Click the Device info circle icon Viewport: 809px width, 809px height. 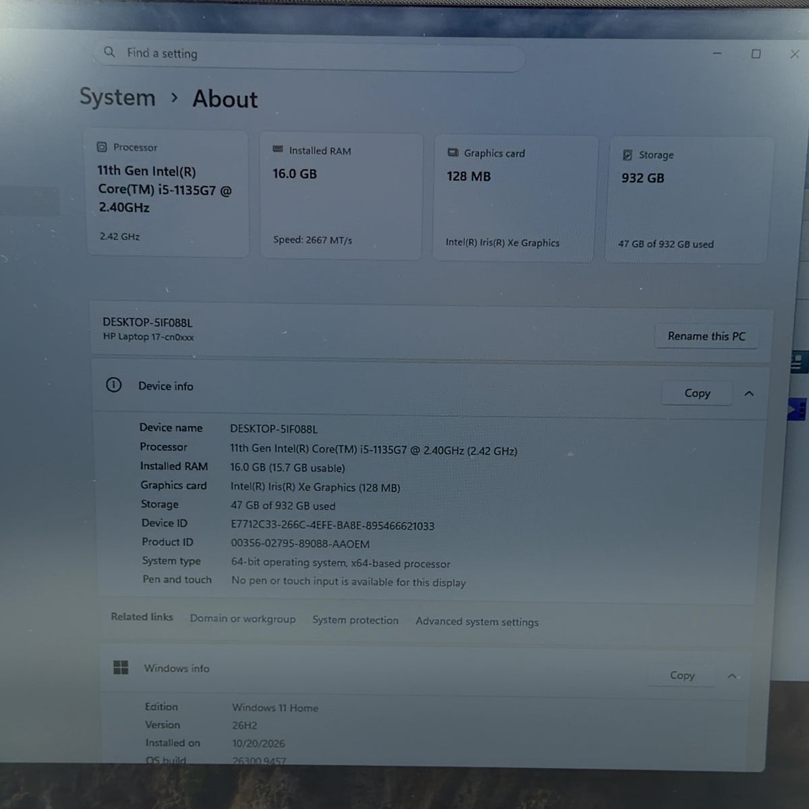pyautogui.click(x=113, y=385)
